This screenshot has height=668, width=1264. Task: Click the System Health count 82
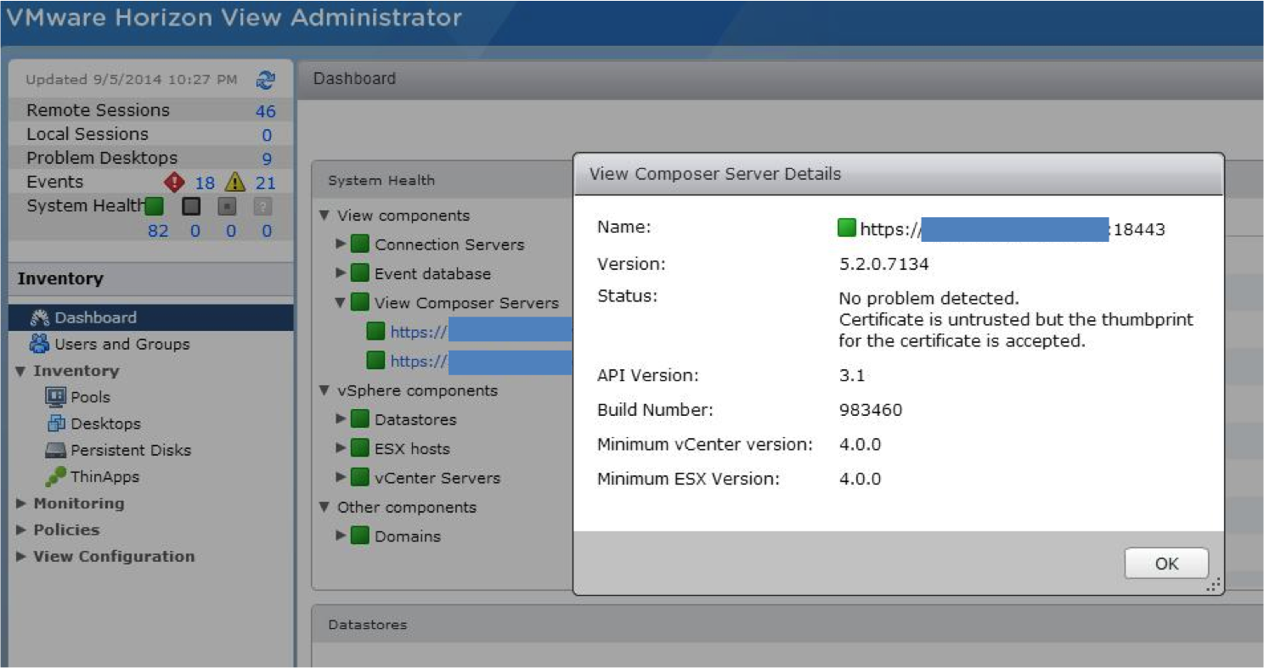[x=158, y=230]
